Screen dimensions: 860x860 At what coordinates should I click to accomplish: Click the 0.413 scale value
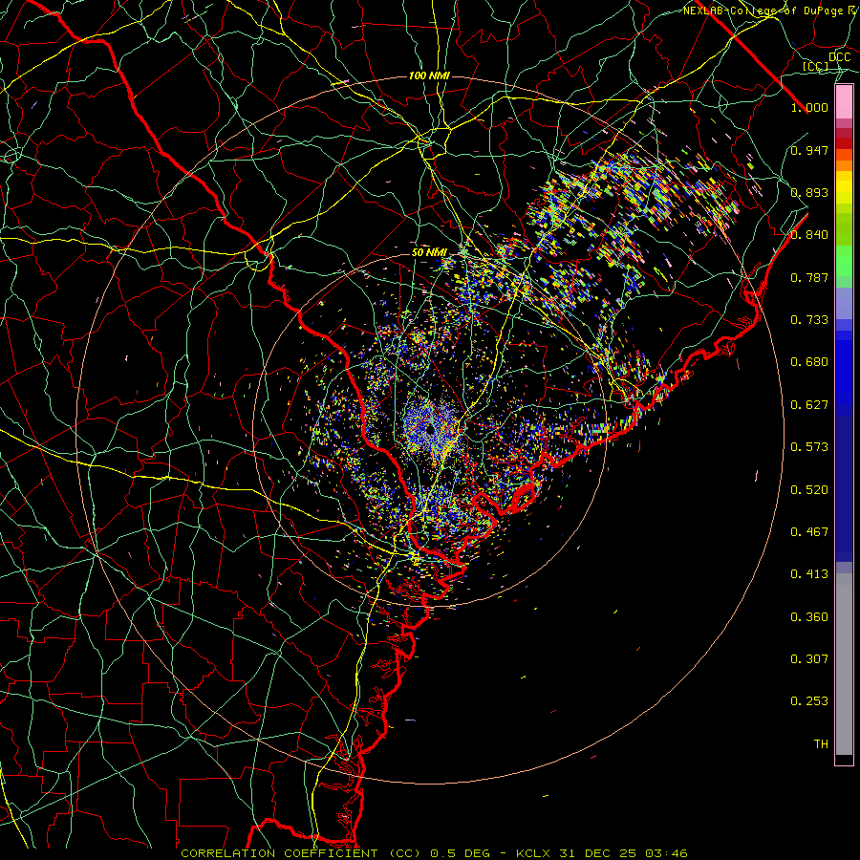pyautogui.click(x=809, y=574)
